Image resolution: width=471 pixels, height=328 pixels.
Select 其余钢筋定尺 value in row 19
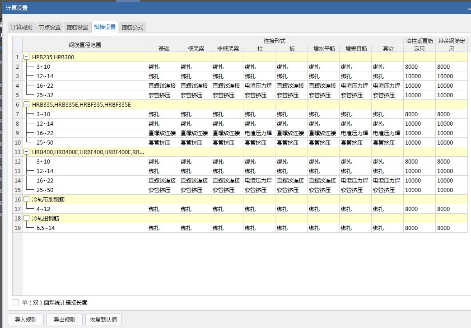tap(451, 228)
